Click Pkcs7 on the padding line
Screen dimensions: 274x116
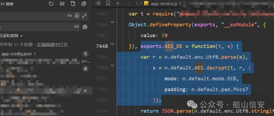(x=241, y=90)
